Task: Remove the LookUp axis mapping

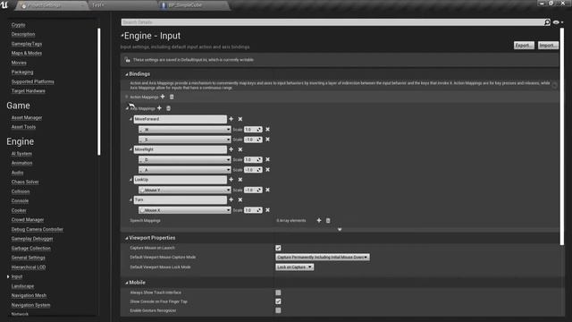Action: tap(240, 180)
